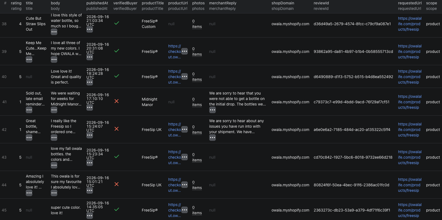Expand body 'love my fall owala' row 43
Image resolution: width=442 pixels, height=220 pixels.
pos(54,165)
